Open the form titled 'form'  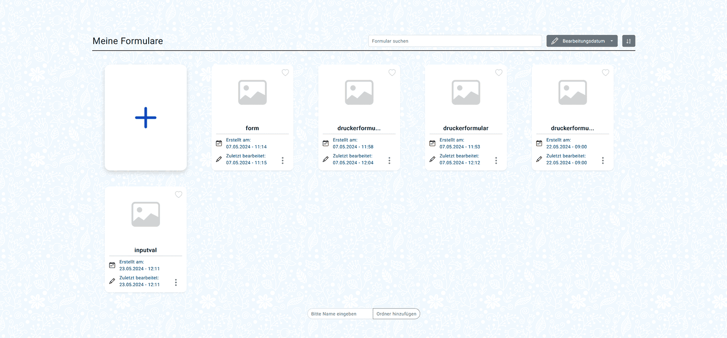pyautogui.click(x=252, y=128)
